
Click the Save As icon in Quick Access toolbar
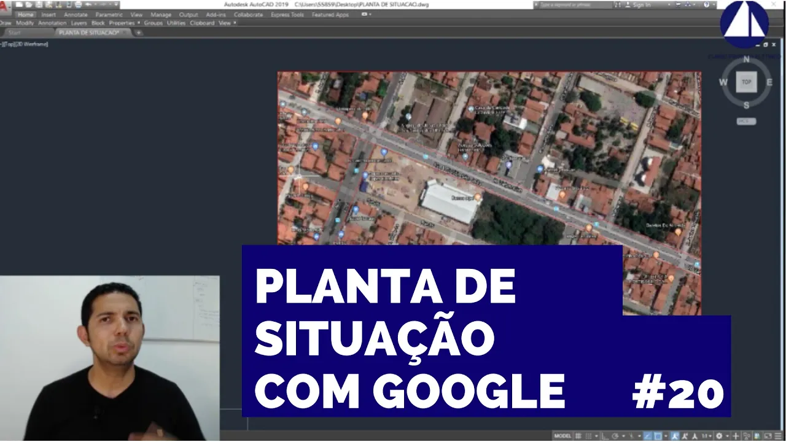coord(49,4)
